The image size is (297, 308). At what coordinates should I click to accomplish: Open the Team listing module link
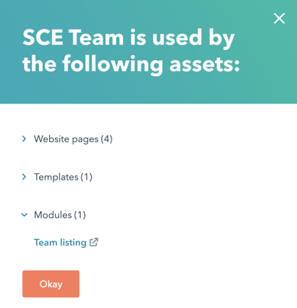(x=60, y=243)
